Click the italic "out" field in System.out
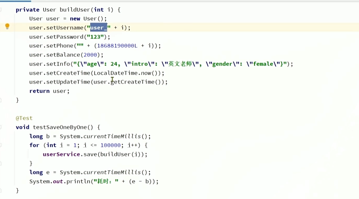 (58, 182)
